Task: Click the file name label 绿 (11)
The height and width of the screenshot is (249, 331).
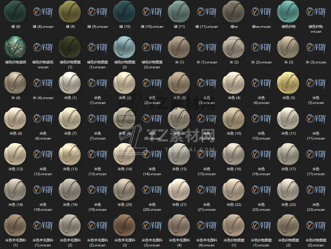Action: [179, 27]
